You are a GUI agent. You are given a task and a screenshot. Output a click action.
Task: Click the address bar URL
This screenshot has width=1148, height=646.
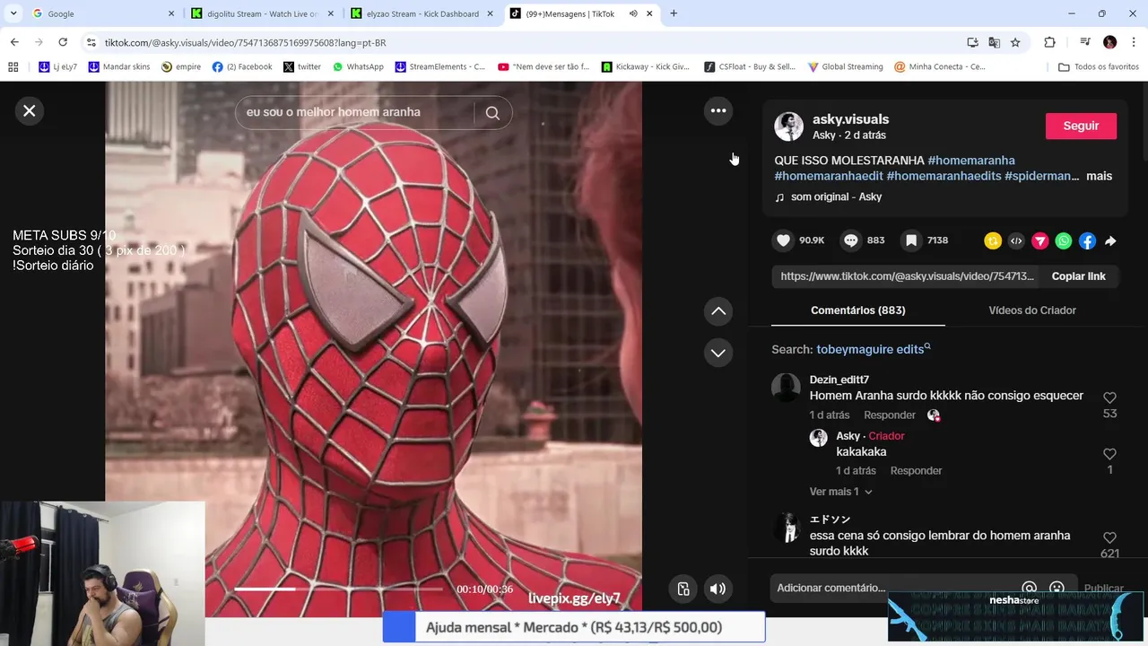pyautogui.click(x=245, y=43)
